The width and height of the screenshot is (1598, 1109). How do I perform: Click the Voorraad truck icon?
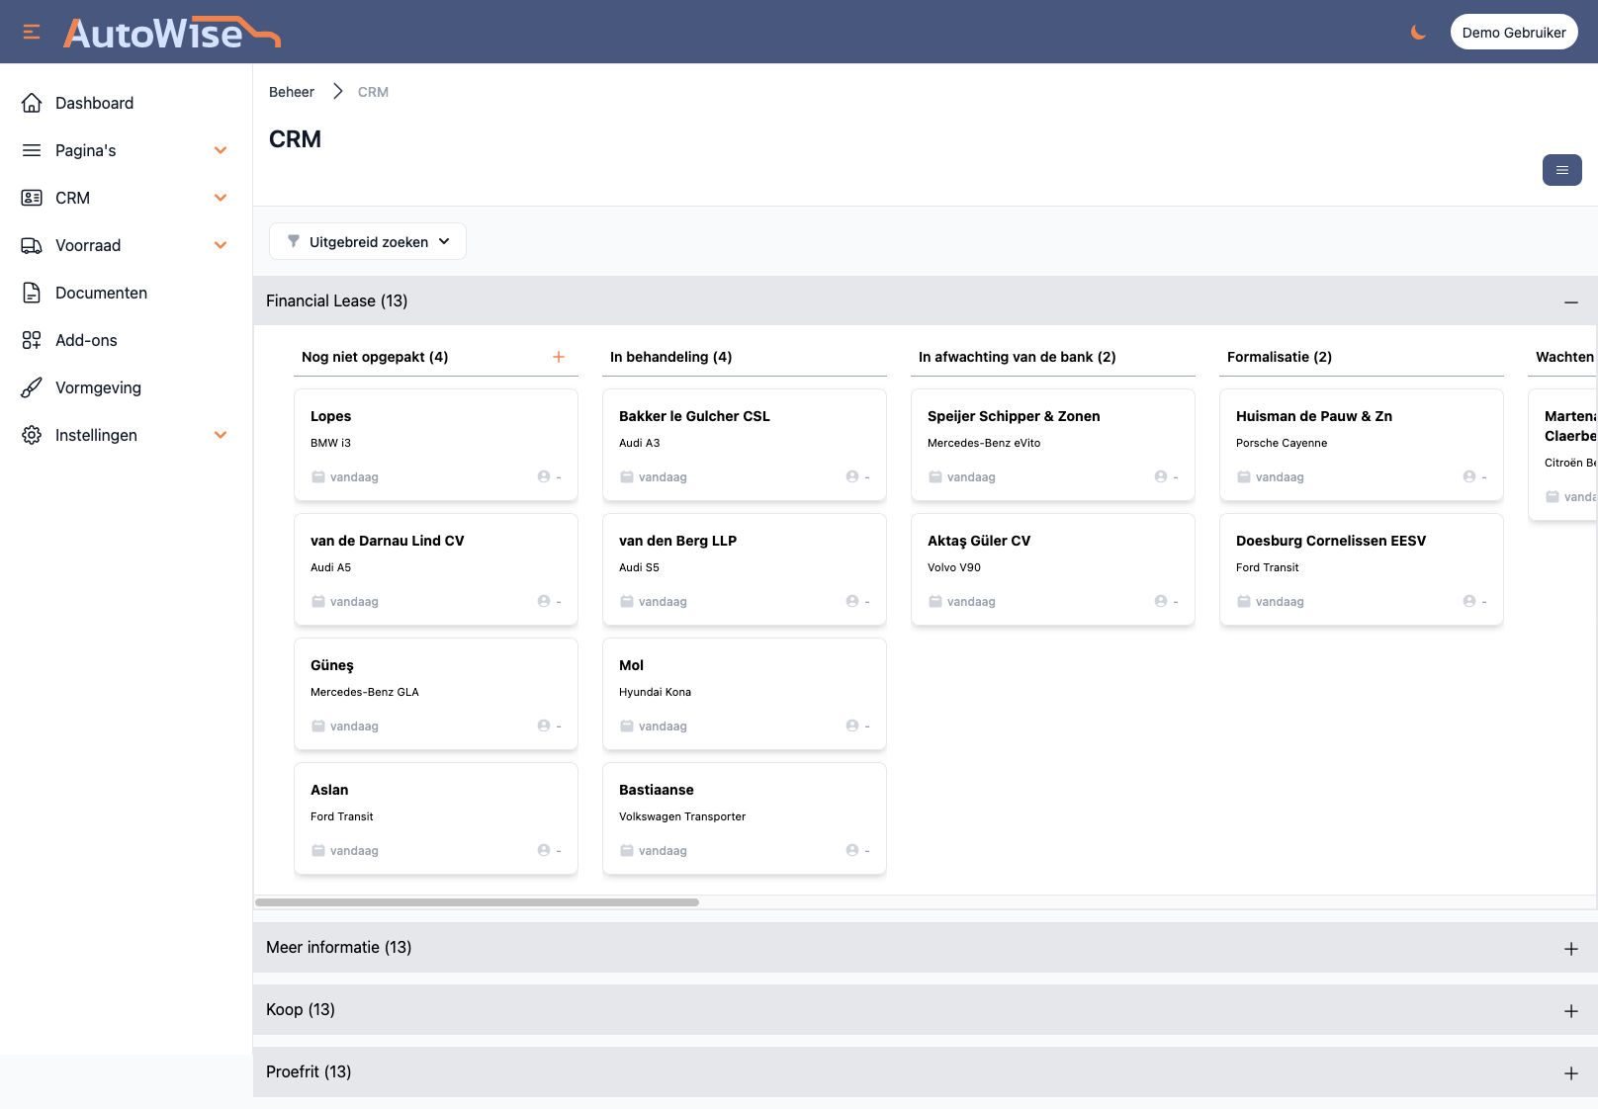32,245
